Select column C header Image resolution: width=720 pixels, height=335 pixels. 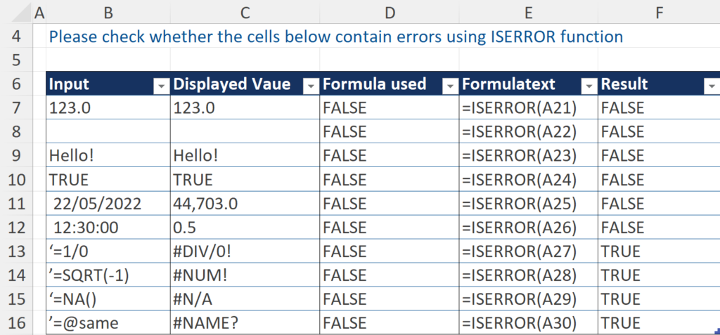(x=244, y=12)
